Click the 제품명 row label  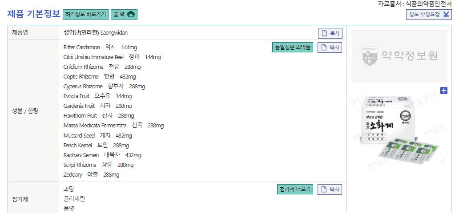[x=20, y=32]
